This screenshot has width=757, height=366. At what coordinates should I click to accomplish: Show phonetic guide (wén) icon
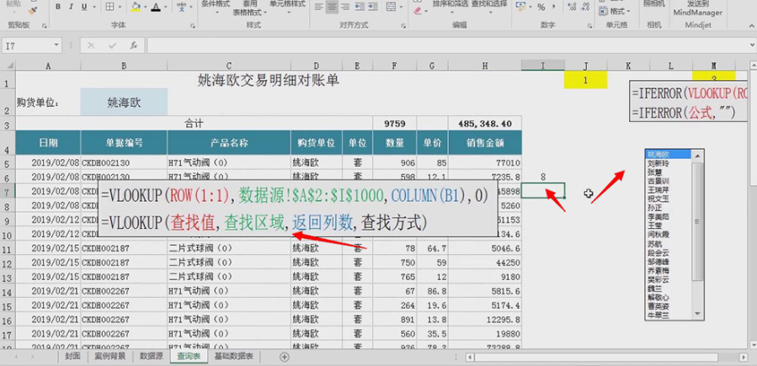(182, 7)
